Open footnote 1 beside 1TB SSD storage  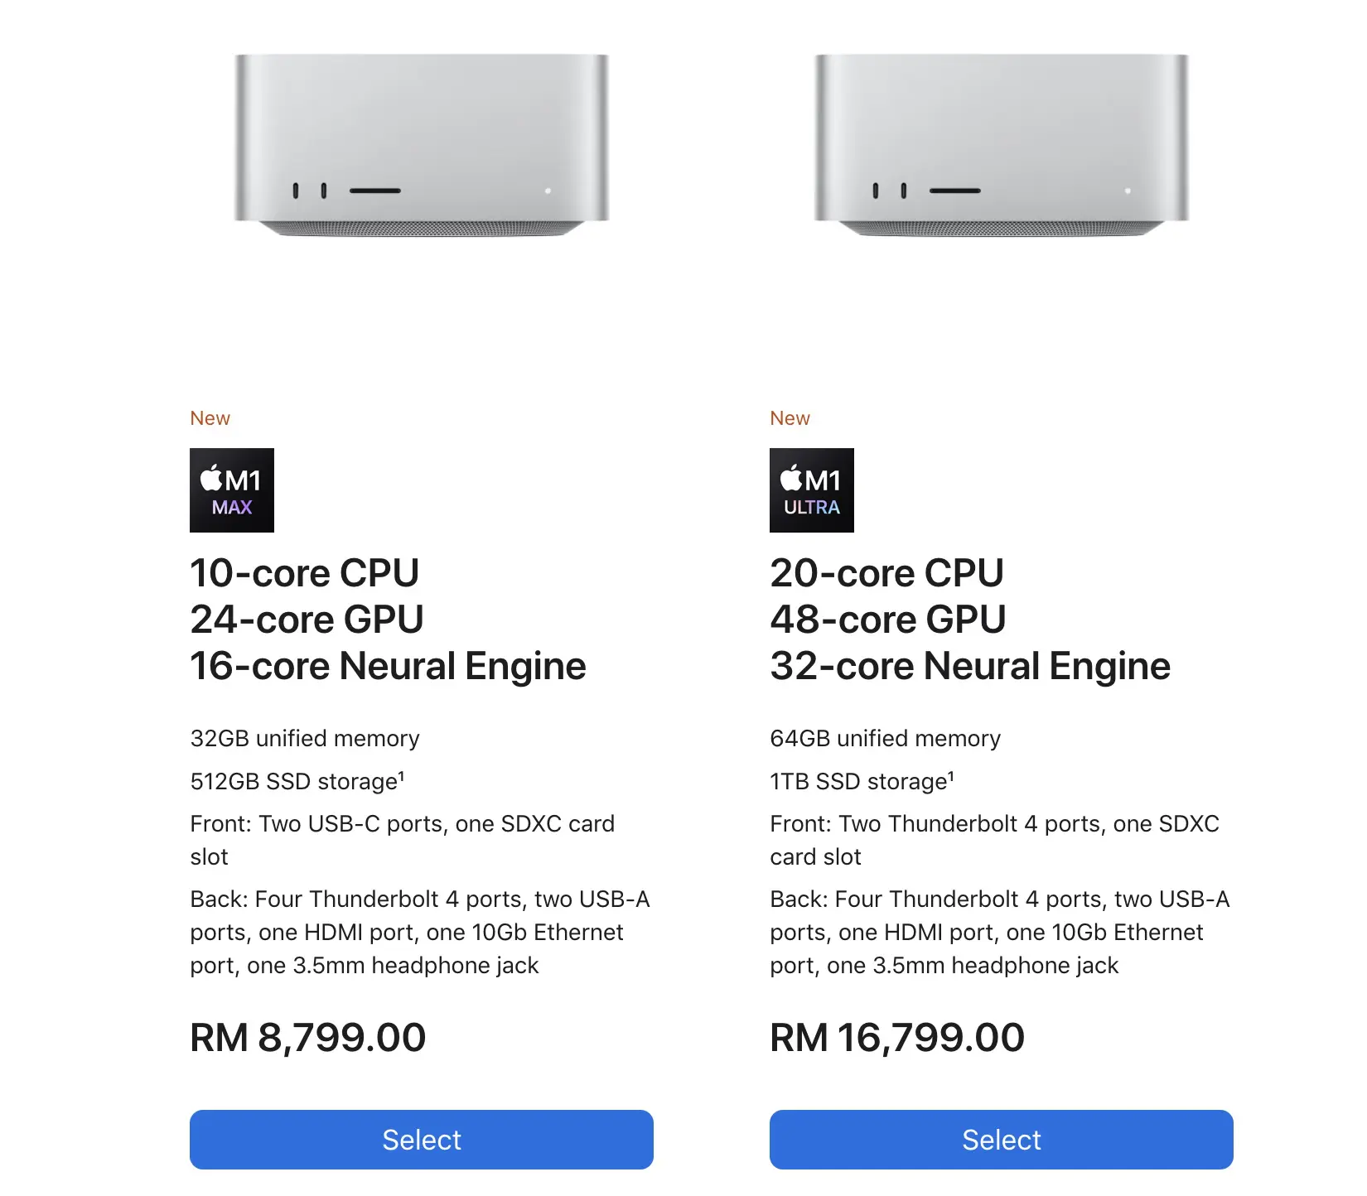951,775
